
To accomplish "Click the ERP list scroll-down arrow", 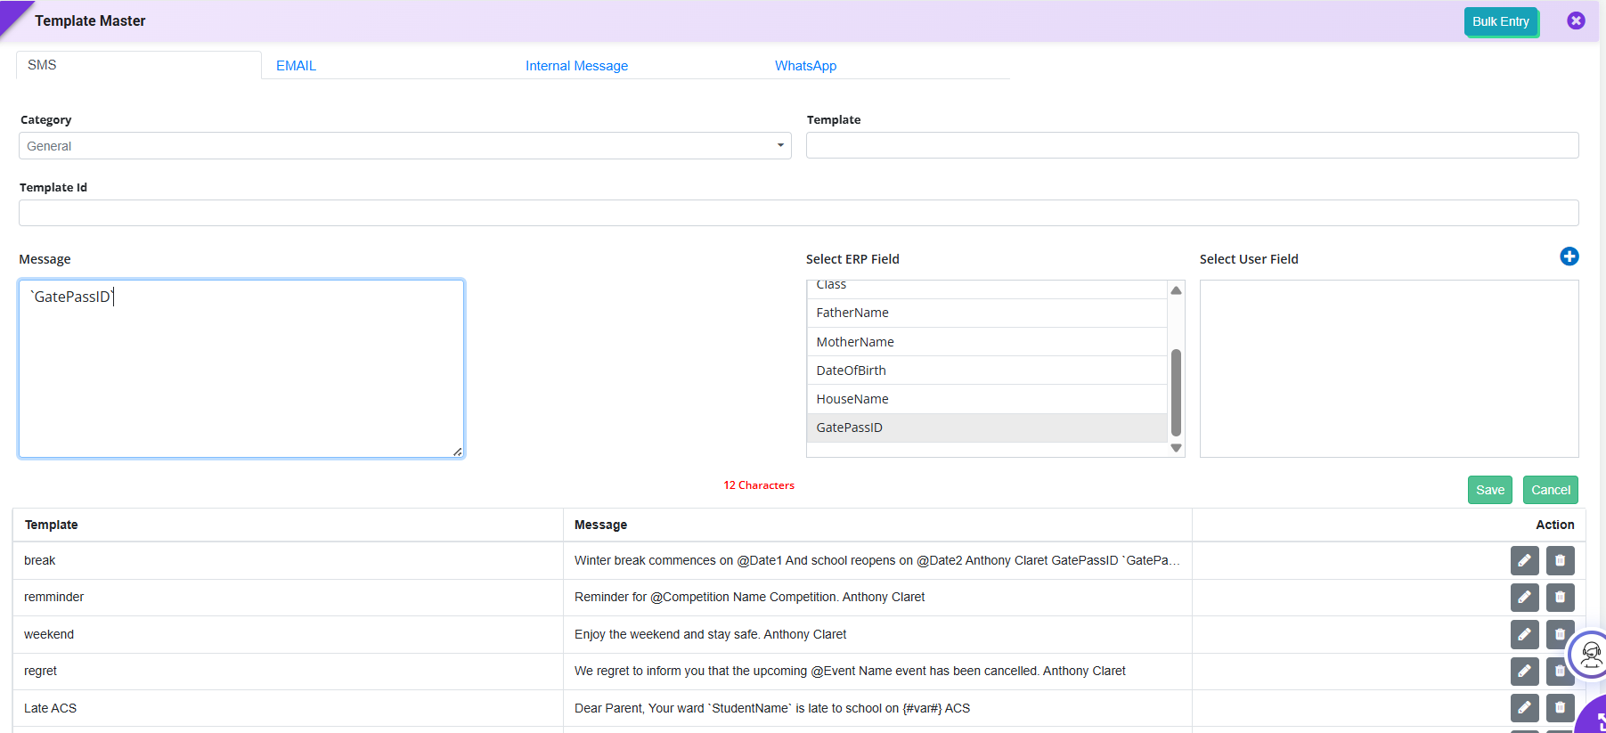I will coord(1176,448).
